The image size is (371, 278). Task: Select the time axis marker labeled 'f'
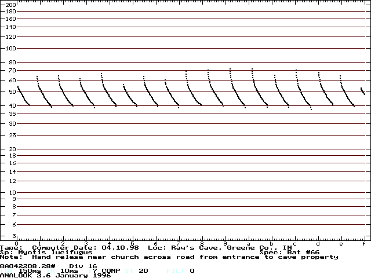(x=363, y=243)
